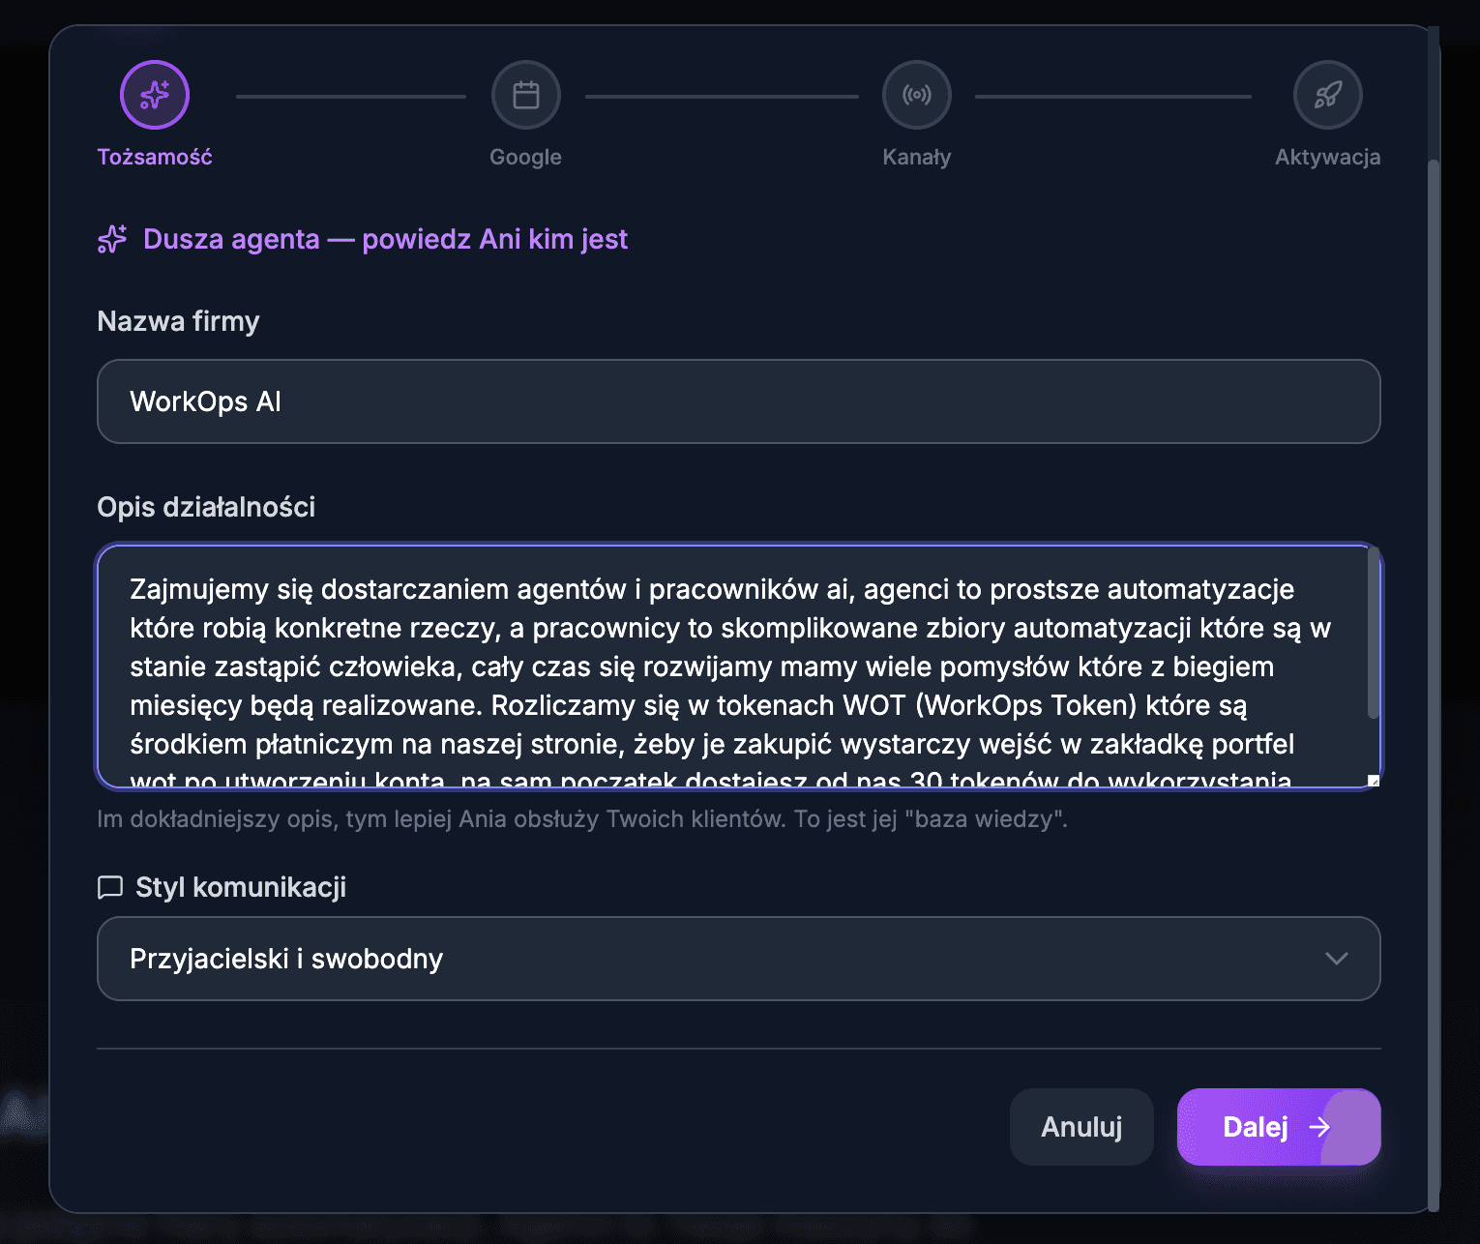Click the Tożsamość step sparkle icon
Image resolution: width=1480 pixels, height=1244 pixels.
154,94
